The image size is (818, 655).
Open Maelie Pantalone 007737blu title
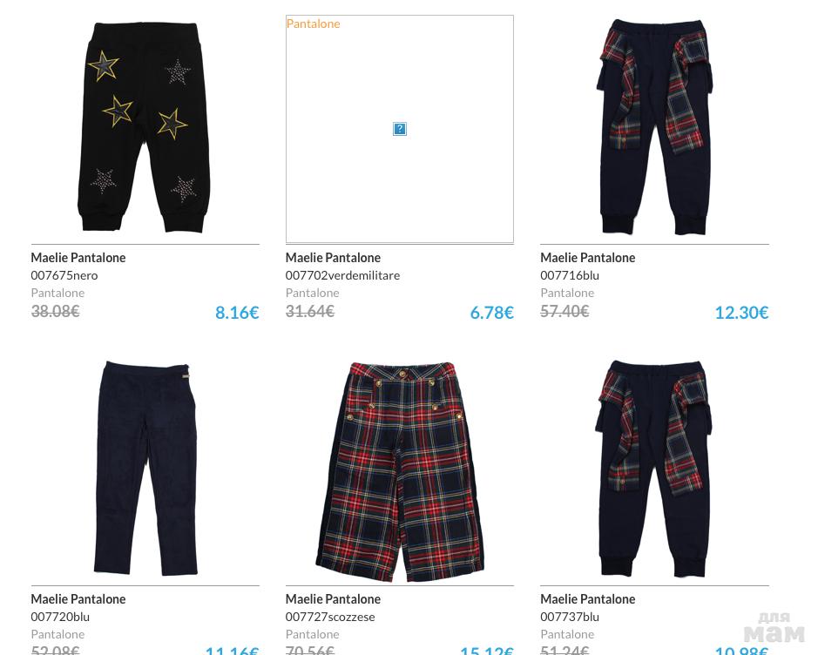point(587,599)
